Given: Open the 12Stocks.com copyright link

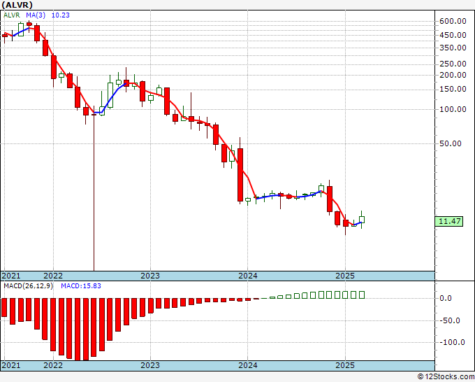Looking at the screenshot, I should click(x=446, y=377).
